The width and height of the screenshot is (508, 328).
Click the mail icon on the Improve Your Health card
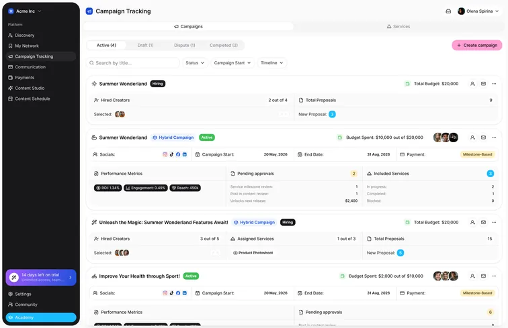coord(483,276)
